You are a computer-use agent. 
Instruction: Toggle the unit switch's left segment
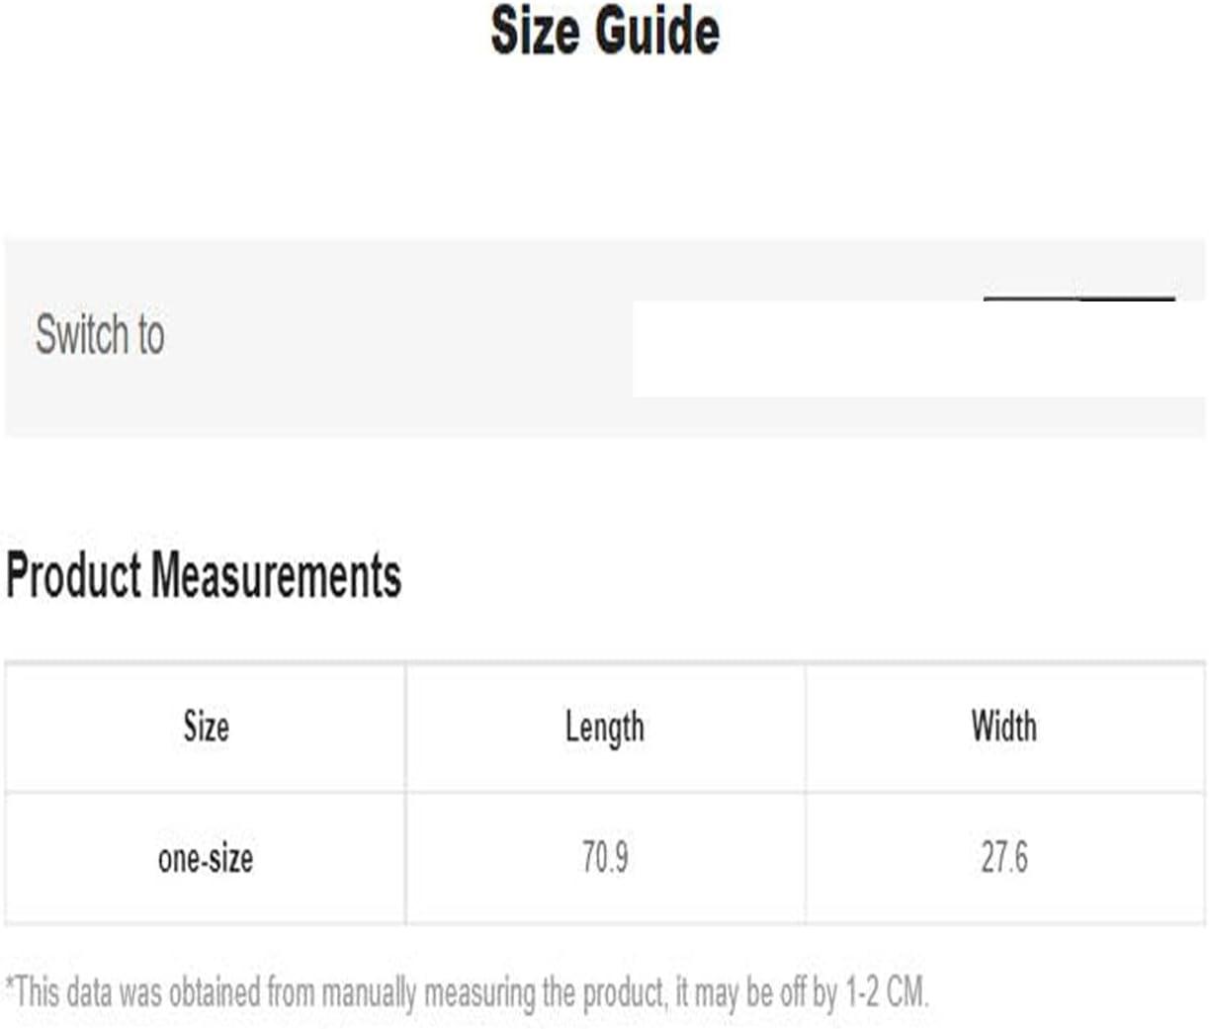click(x=1031, y=299)
